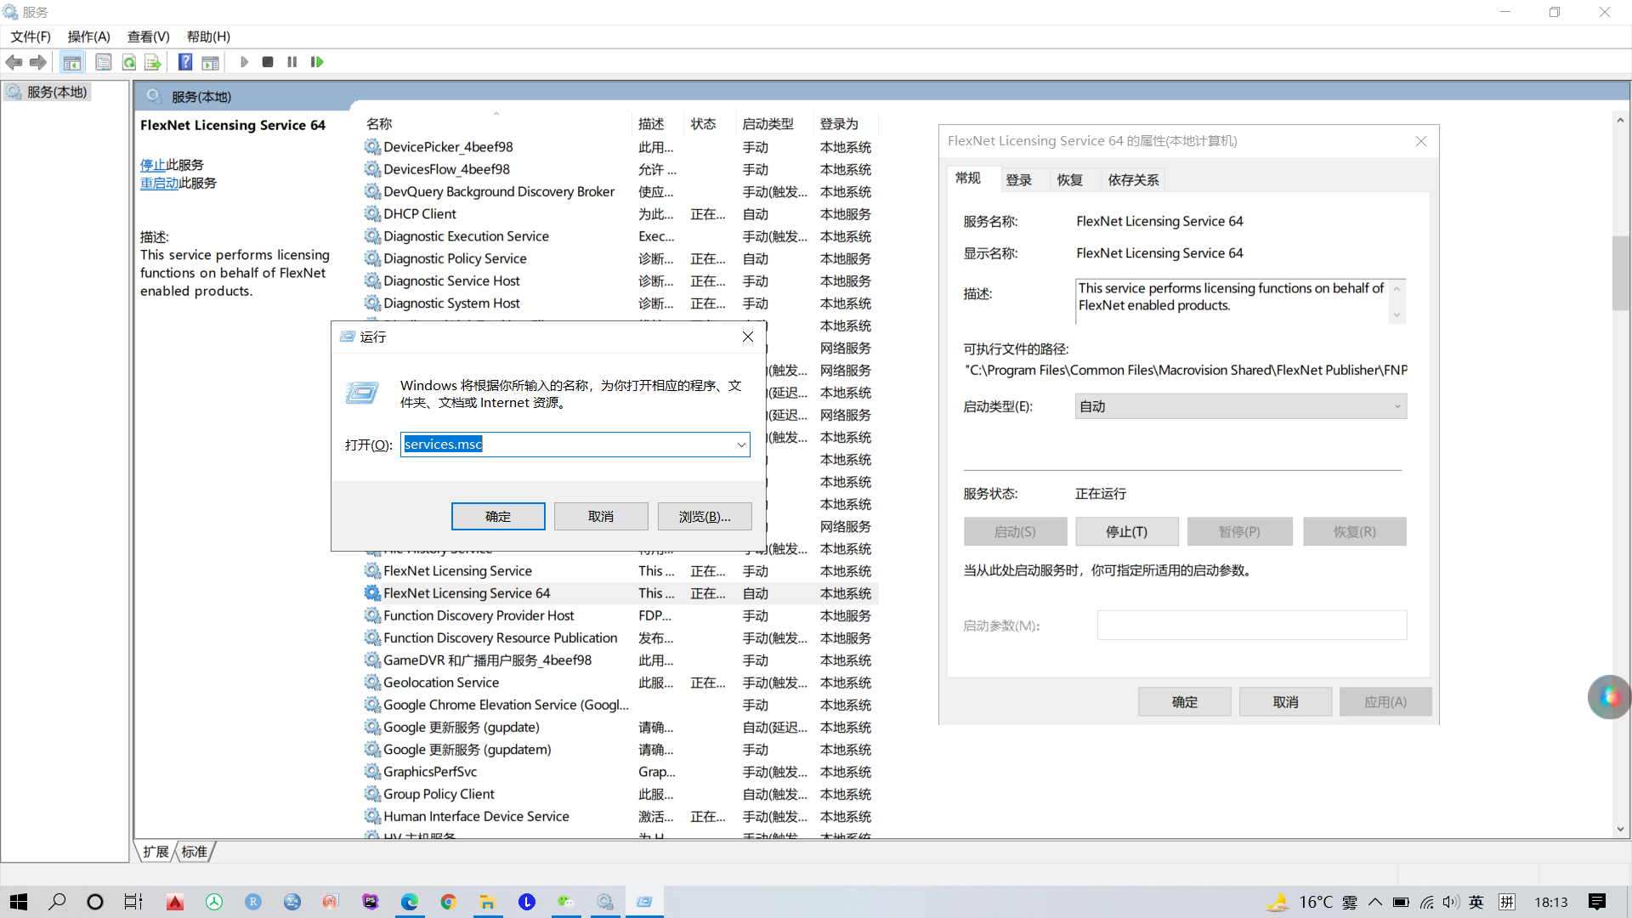Open the Properties toolbar icon
The width and height of the screenshot is (1632, 918).
click(104, 62)
